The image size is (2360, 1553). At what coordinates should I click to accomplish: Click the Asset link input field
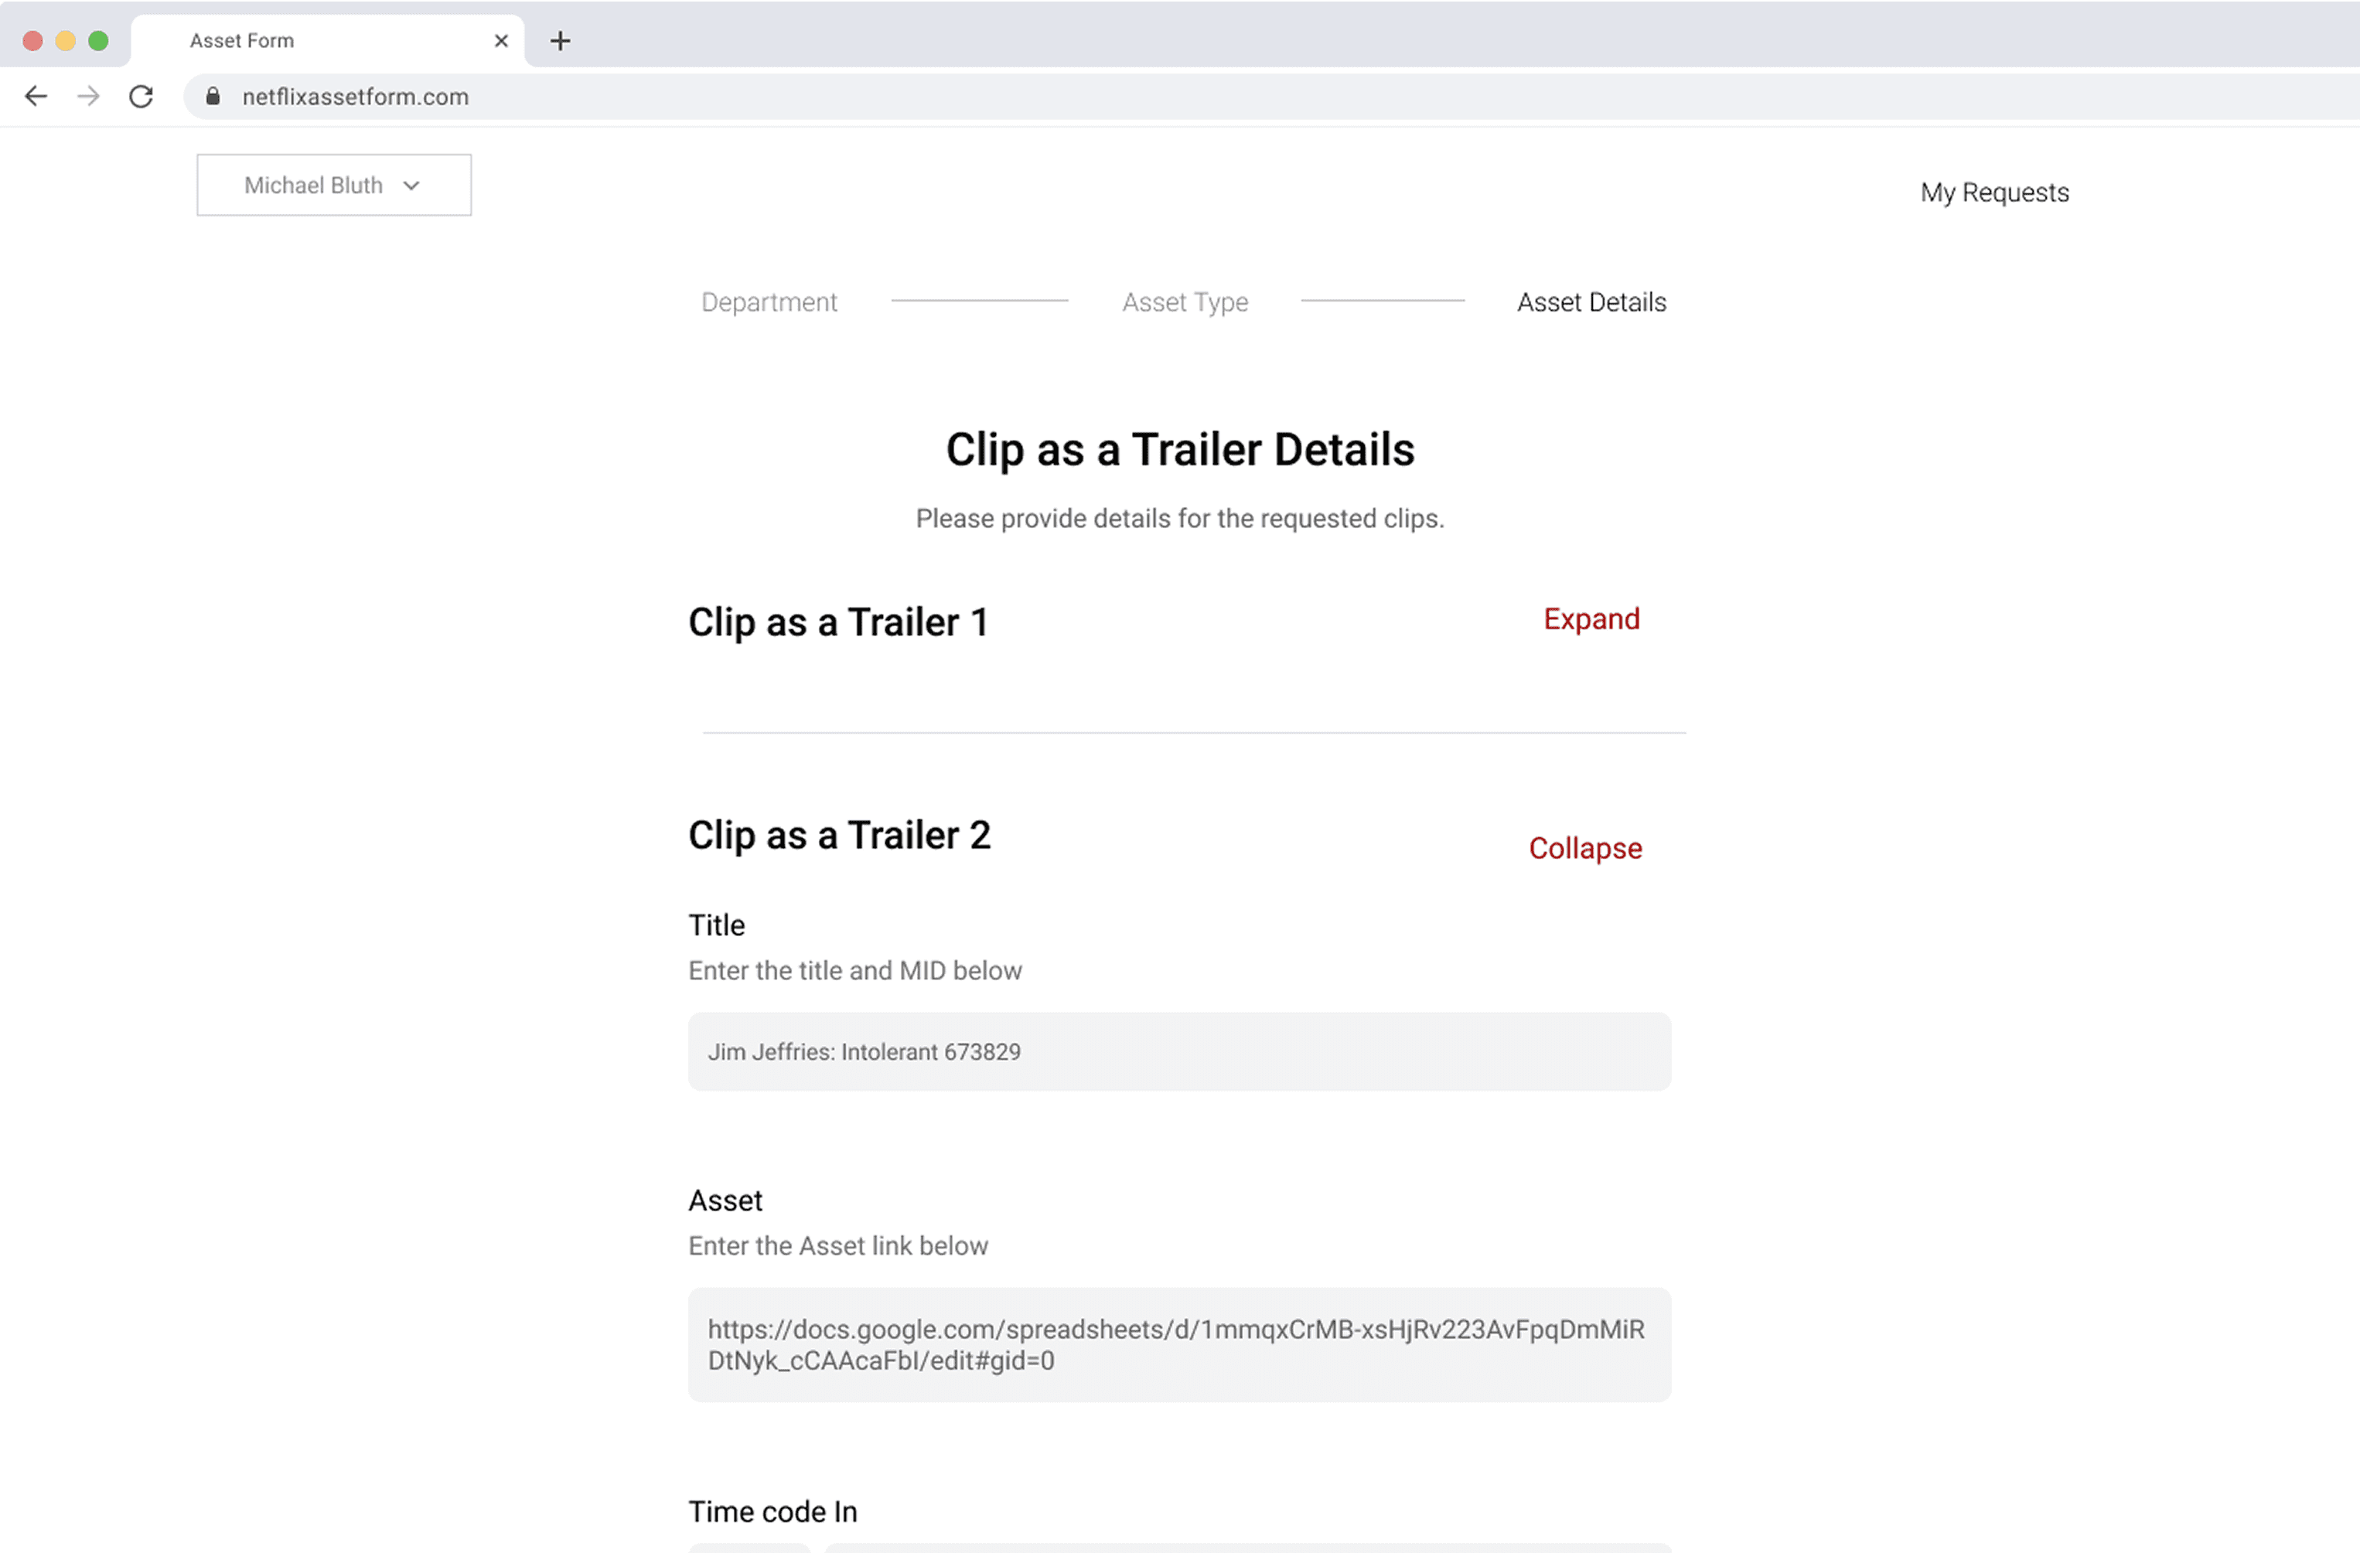pos(1179,1344)
